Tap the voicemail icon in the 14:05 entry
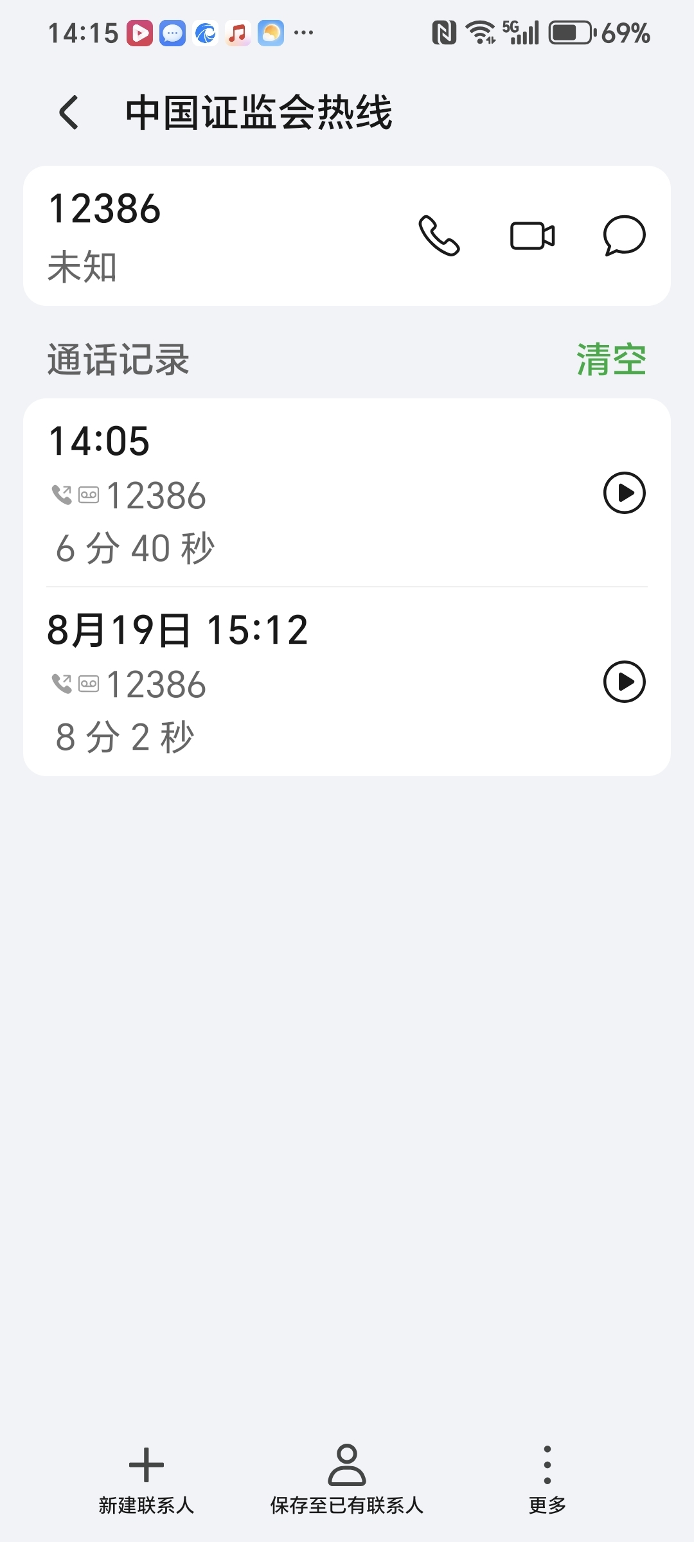This screenshot has height=1542, width=694. pos(89,495)
